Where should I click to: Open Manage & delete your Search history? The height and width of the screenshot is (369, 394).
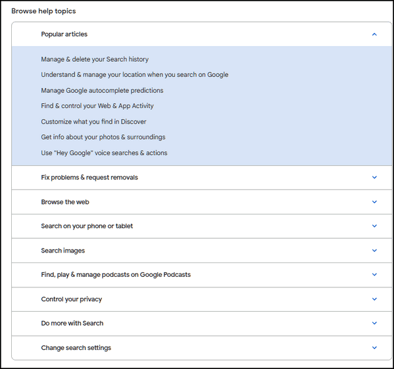pyautogui.click(x=95, y=59)
